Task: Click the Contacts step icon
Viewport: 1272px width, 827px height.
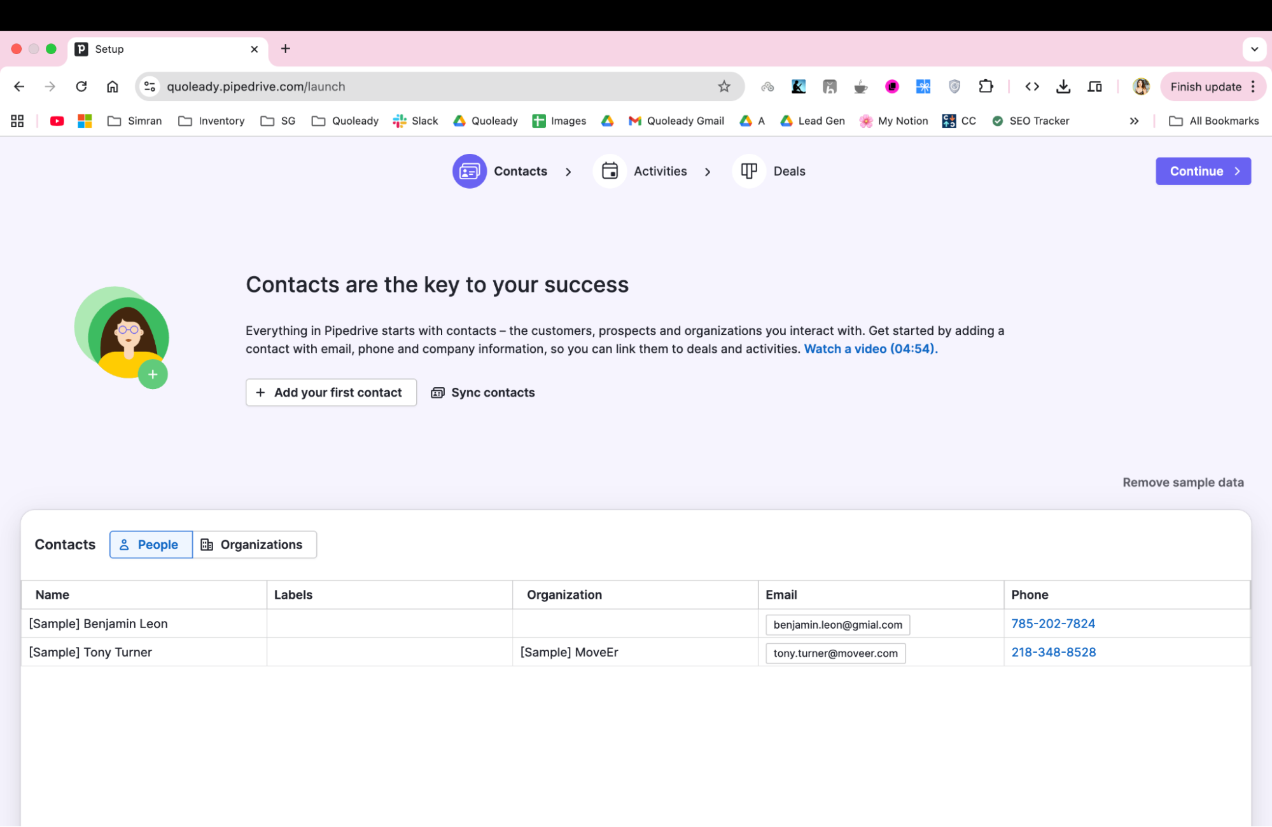Action: (469, 171)
